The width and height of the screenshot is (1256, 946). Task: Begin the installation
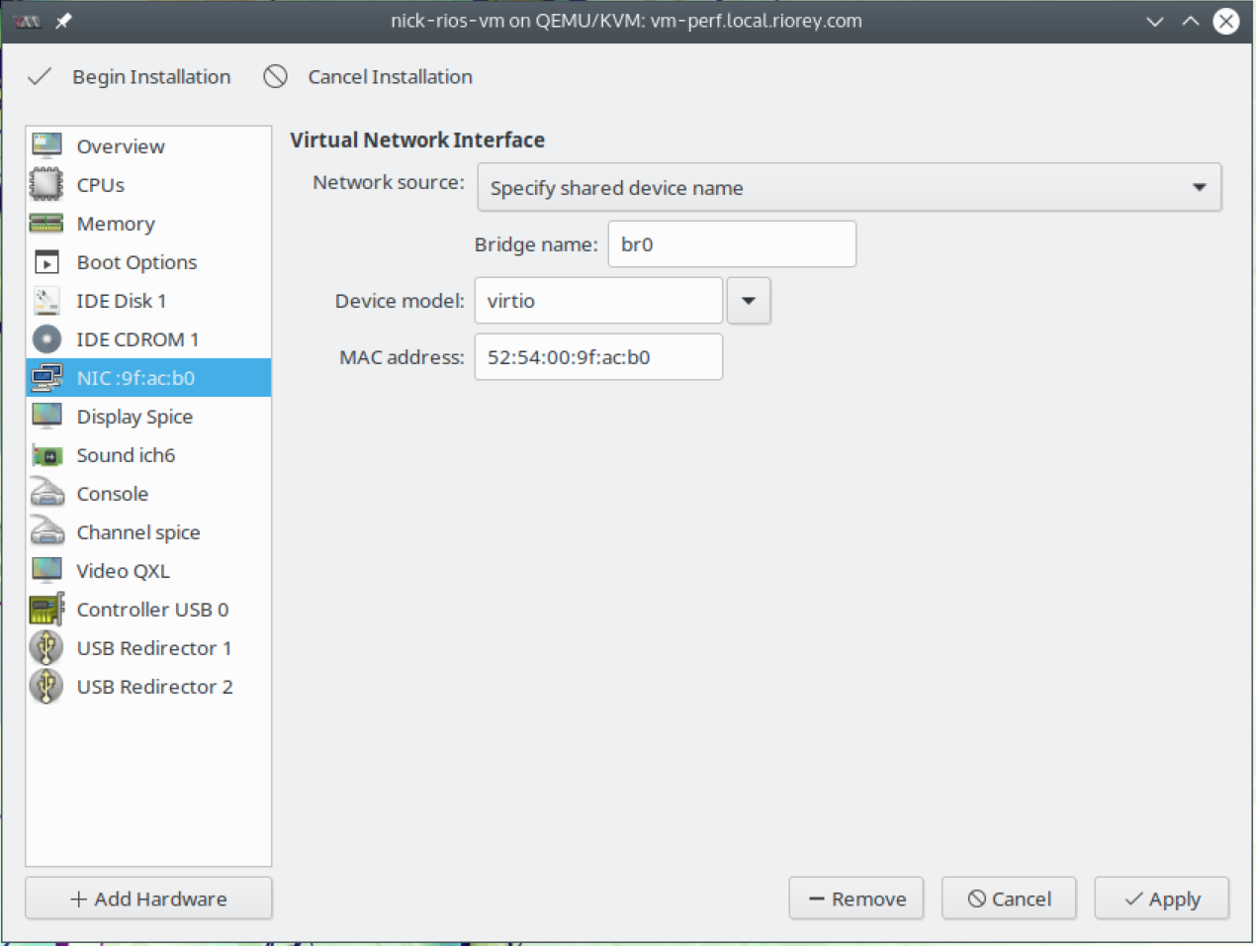tap(130, 76)
